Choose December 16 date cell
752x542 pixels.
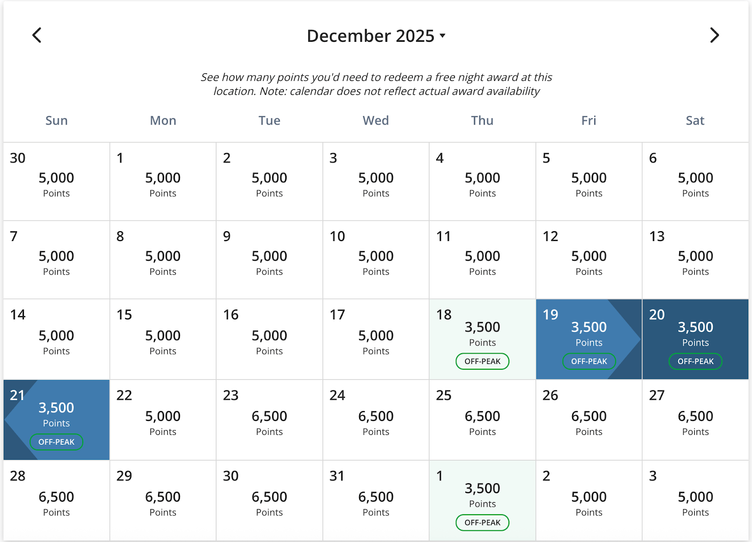(269, 339)
